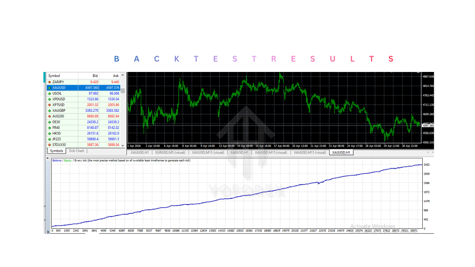The width and height of the screenshot is (475, 267).
Task: Click the green up-arrow icon beside XAUUSD
Action: (x=49, y=88)
